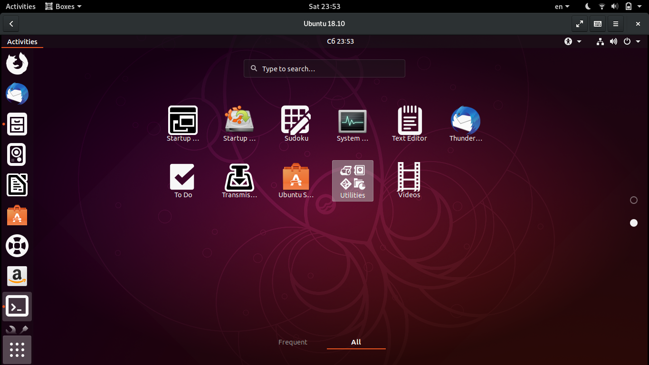
Task: Select the second page indicator dot
Action: click(633, 222)
